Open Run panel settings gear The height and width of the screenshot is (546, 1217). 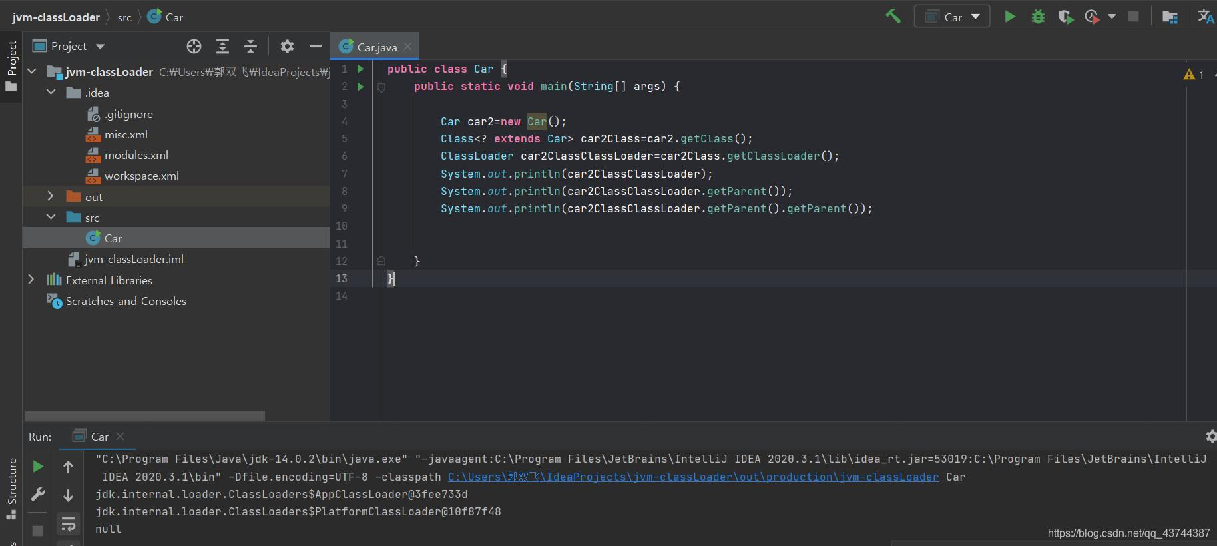(1211, 437)
